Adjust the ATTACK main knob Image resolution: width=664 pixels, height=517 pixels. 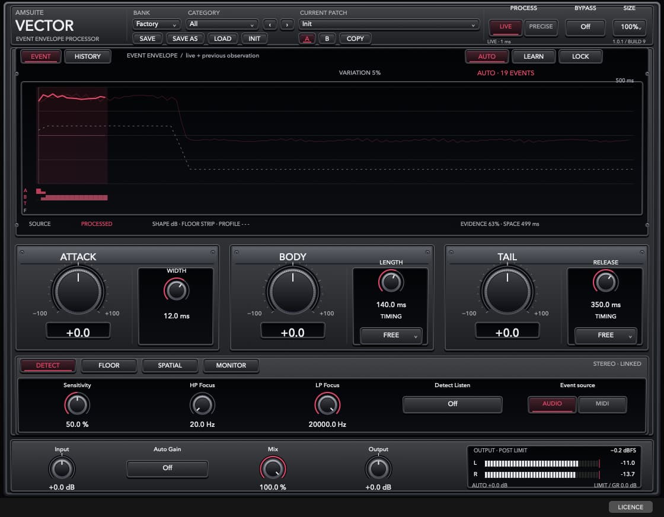point(78,291)
